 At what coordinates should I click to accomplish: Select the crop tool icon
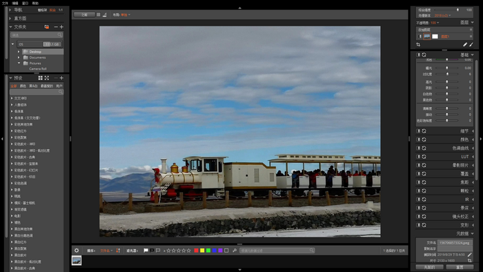[418, 45]
